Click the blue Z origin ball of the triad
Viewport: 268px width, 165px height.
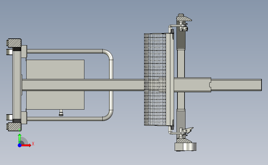point(19,145)
